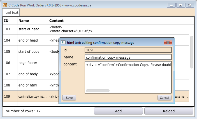
Task: Add a new html text row
Action: 118,111
